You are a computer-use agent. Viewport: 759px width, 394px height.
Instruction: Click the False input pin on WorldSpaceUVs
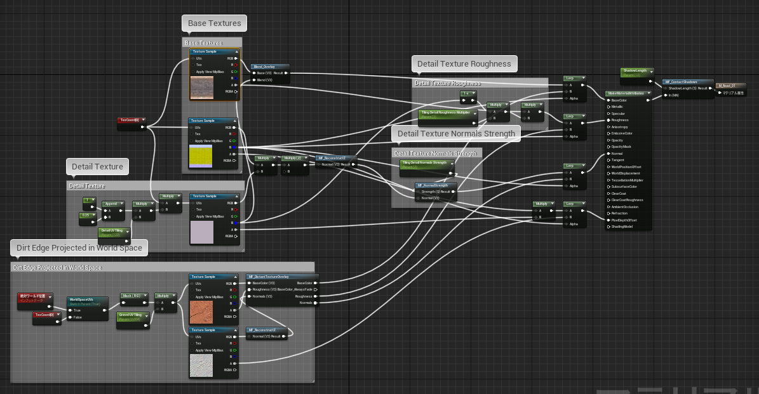pyautogui.click(x=71, y=318)
